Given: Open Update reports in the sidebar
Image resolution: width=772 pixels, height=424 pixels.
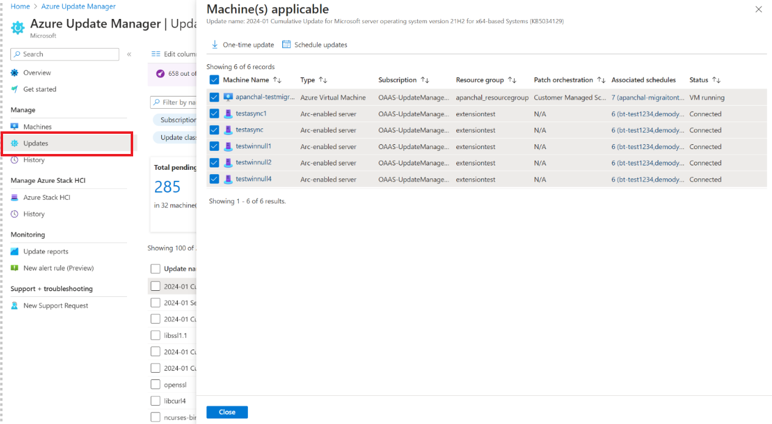Looking at the screenshot, I should 46,251.
